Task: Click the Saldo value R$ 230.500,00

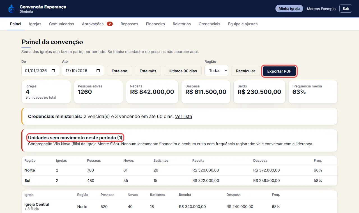Action: [259, 92]
